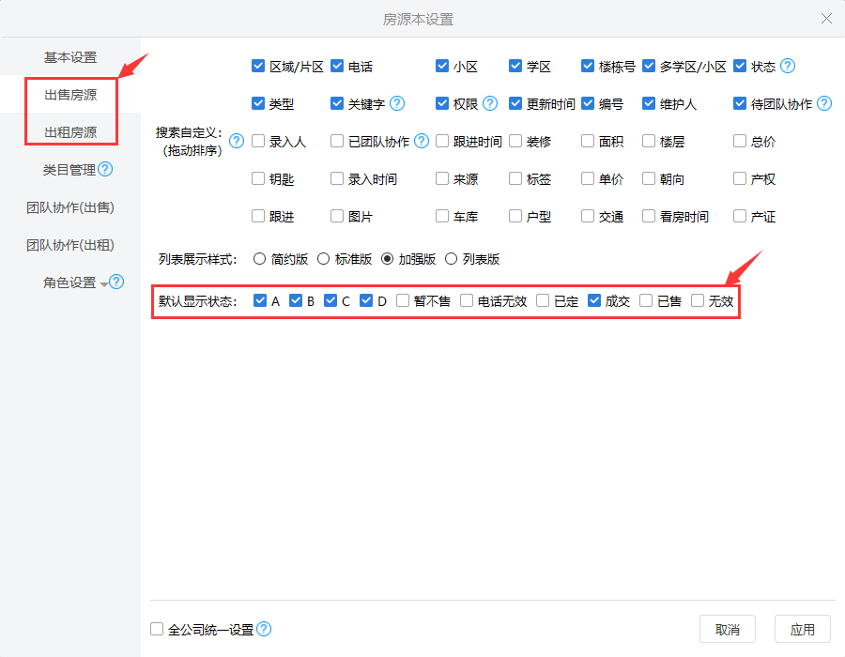Enable 录入时间 search field
The height and width of the screenshot is (657, 845).
tap(337, 178)
